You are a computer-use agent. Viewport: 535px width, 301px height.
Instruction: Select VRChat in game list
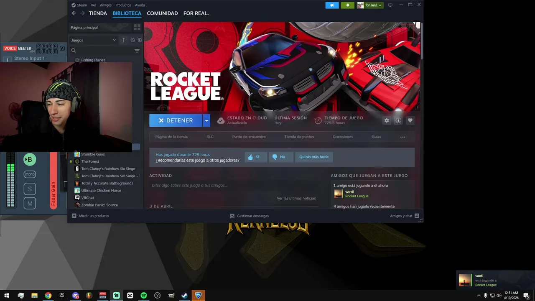(x=87, y=198)
